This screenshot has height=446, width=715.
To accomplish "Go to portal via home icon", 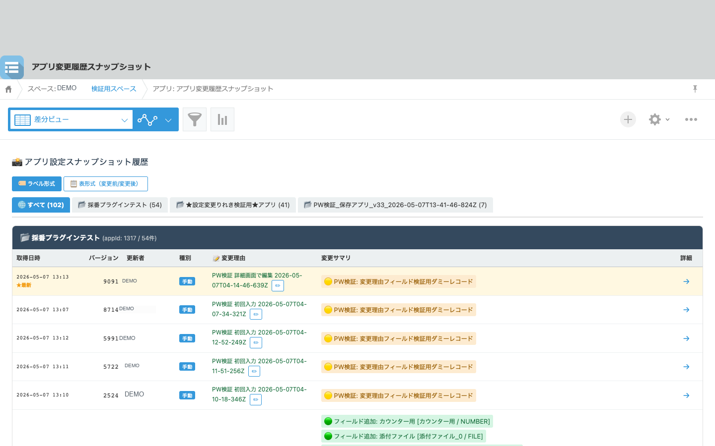I will (8, 89).
